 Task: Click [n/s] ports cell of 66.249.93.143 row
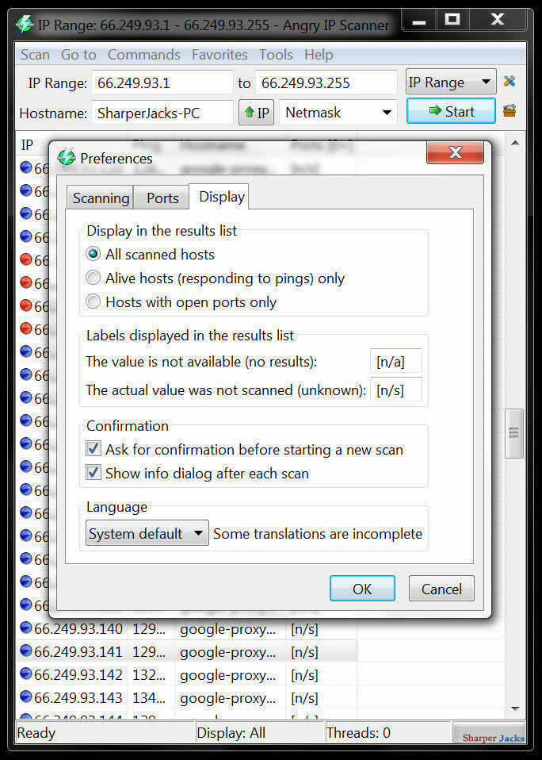point(304,698)
